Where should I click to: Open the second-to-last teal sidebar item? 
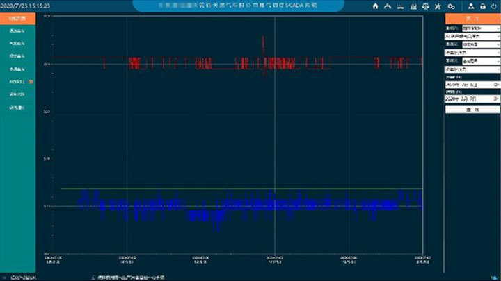coord(17,94)
